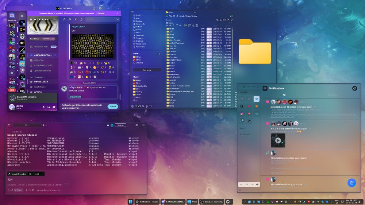Toggle member list icon in Discord header

(x=81, y=19)
